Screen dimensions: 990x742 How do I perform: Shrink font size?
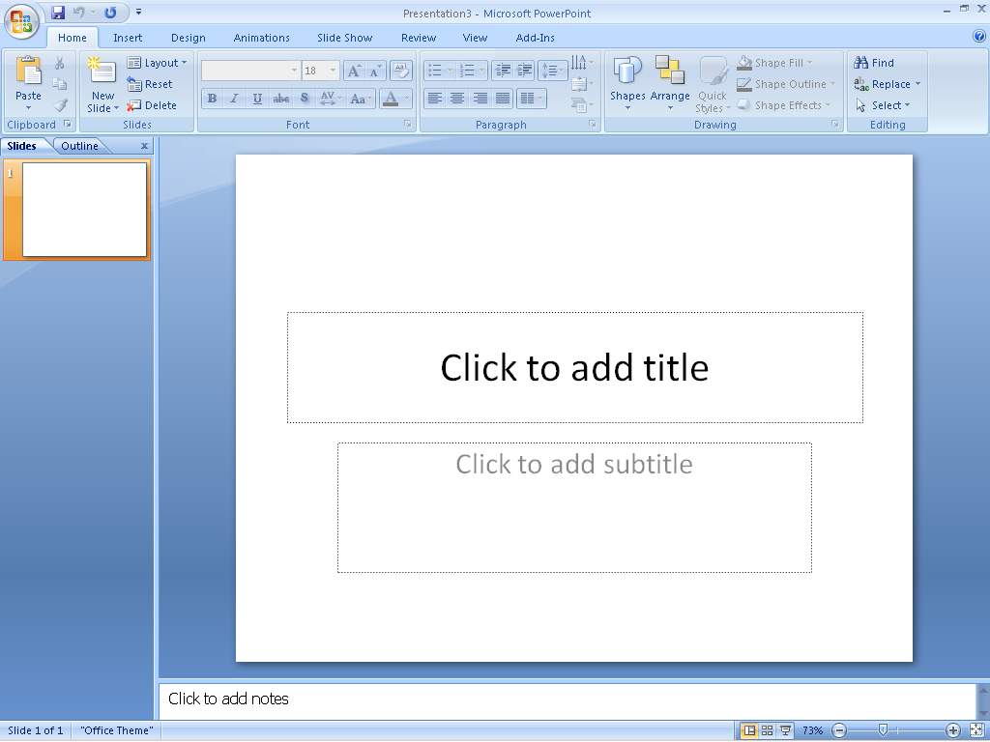point(375,71)
